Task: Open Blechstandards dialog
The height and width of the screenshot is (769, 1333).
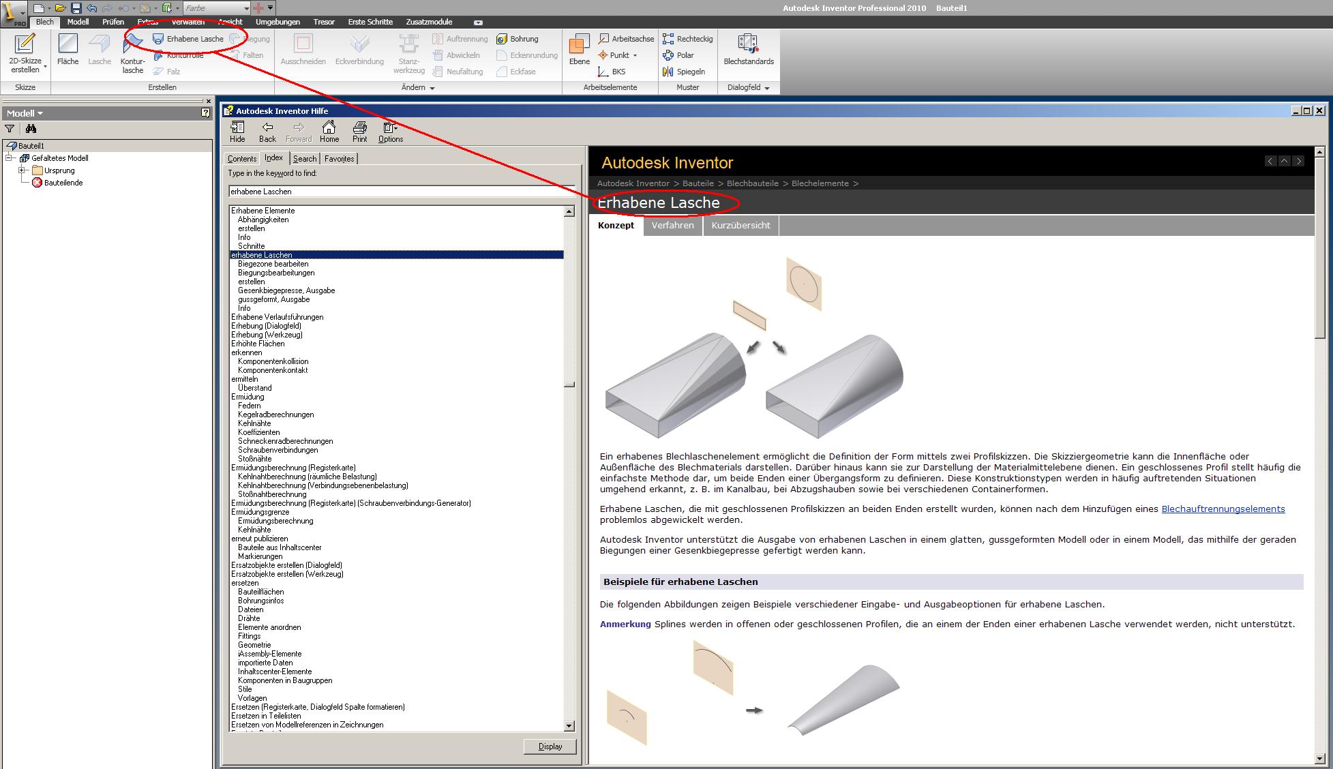Action: (748, 45)
